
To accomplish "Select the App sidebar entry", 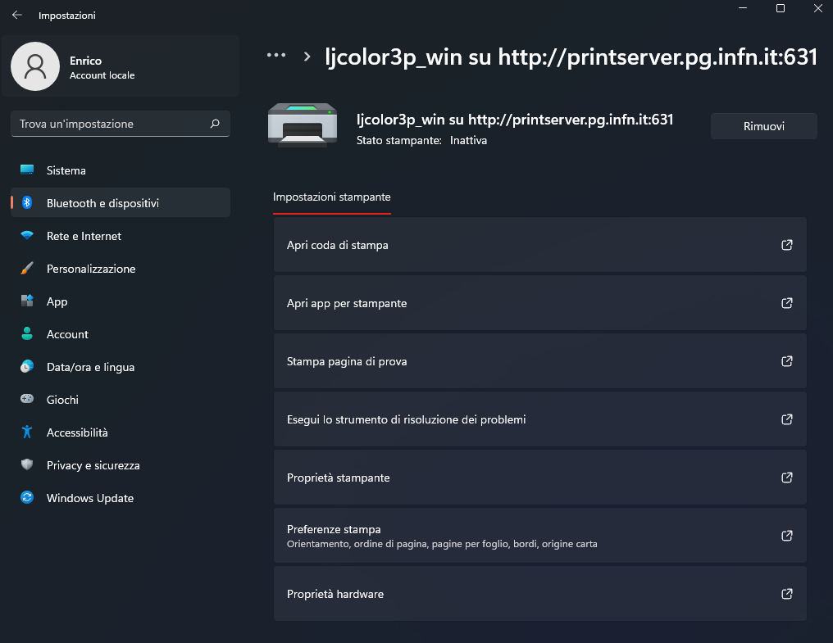I will tap(120, 301).
